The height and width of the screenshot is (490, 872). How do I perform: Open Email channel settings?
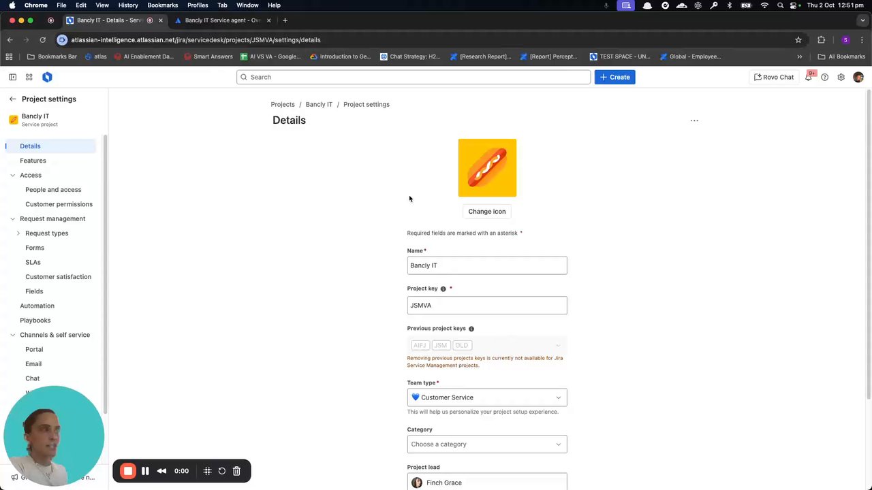click(x=33, y=364)
